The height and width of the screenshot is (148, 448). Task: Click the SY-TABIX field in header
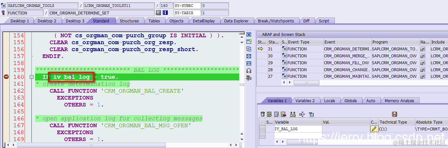point(187,13)
